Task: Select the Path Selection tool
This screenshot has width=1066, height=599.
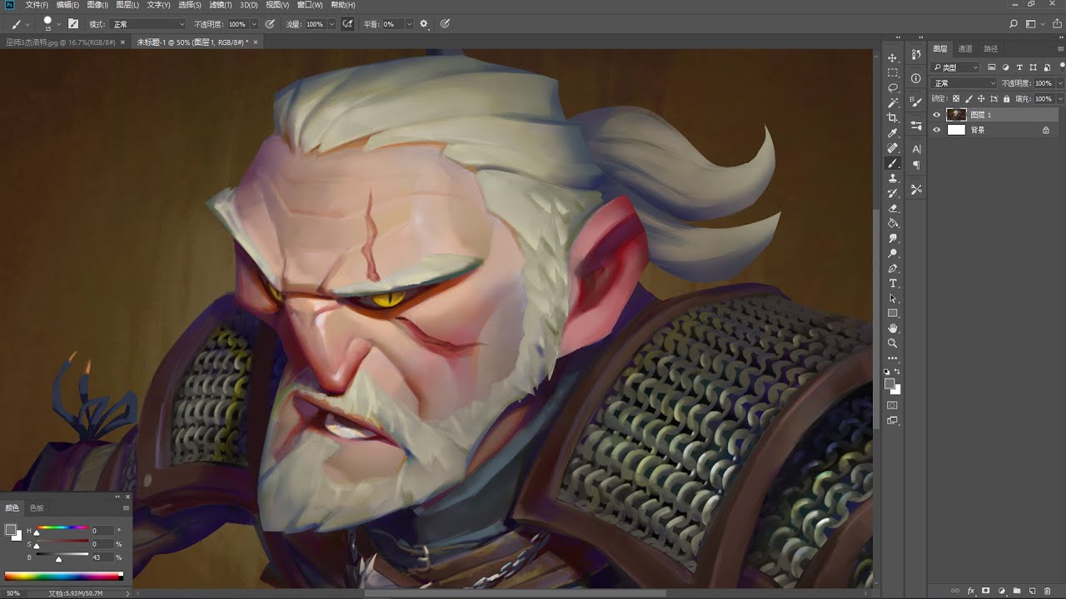Action: pos(893,299)
